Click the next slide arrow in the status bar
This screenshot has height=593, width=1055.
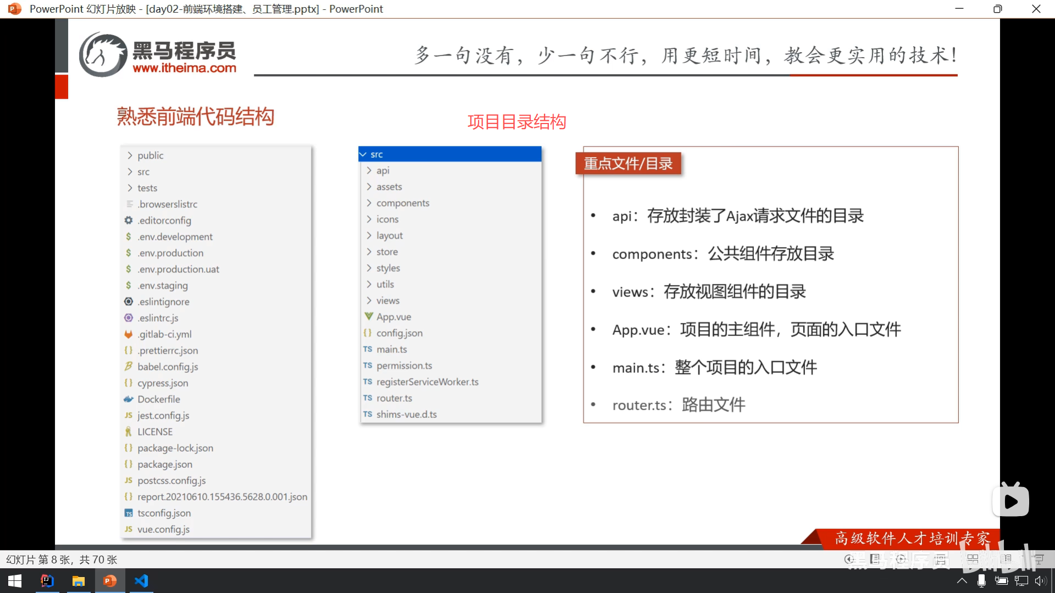pyautogui.click(x=901, y=559)
